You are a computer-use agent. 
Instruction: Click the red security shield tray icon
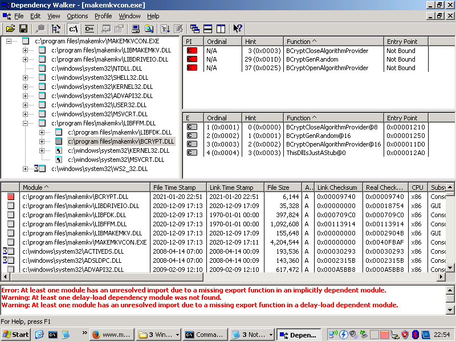pos(405,335)
